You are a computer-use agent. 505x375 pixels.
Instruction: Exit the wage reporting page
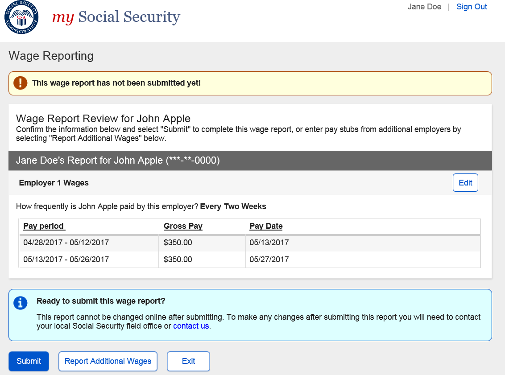click(x=188, y=361)
